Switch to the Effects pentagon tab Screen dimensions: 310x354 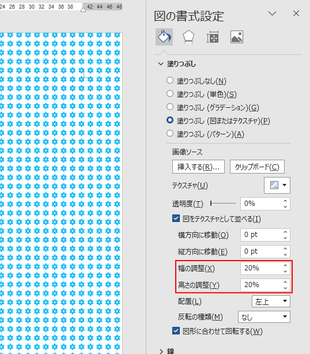pyautogui.click(x=188, y=37)
